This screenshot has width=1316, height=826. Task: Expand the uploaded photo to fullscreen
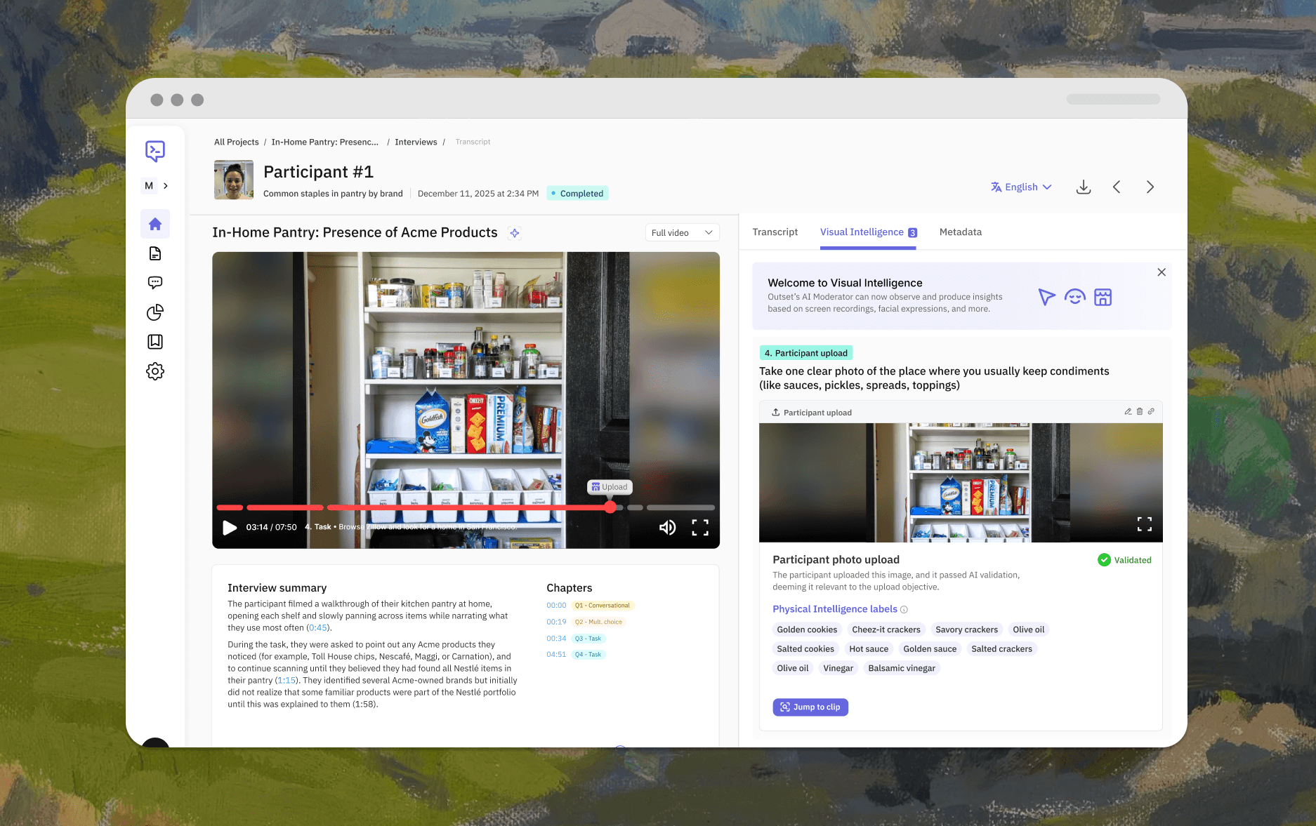coord(1145,524)
